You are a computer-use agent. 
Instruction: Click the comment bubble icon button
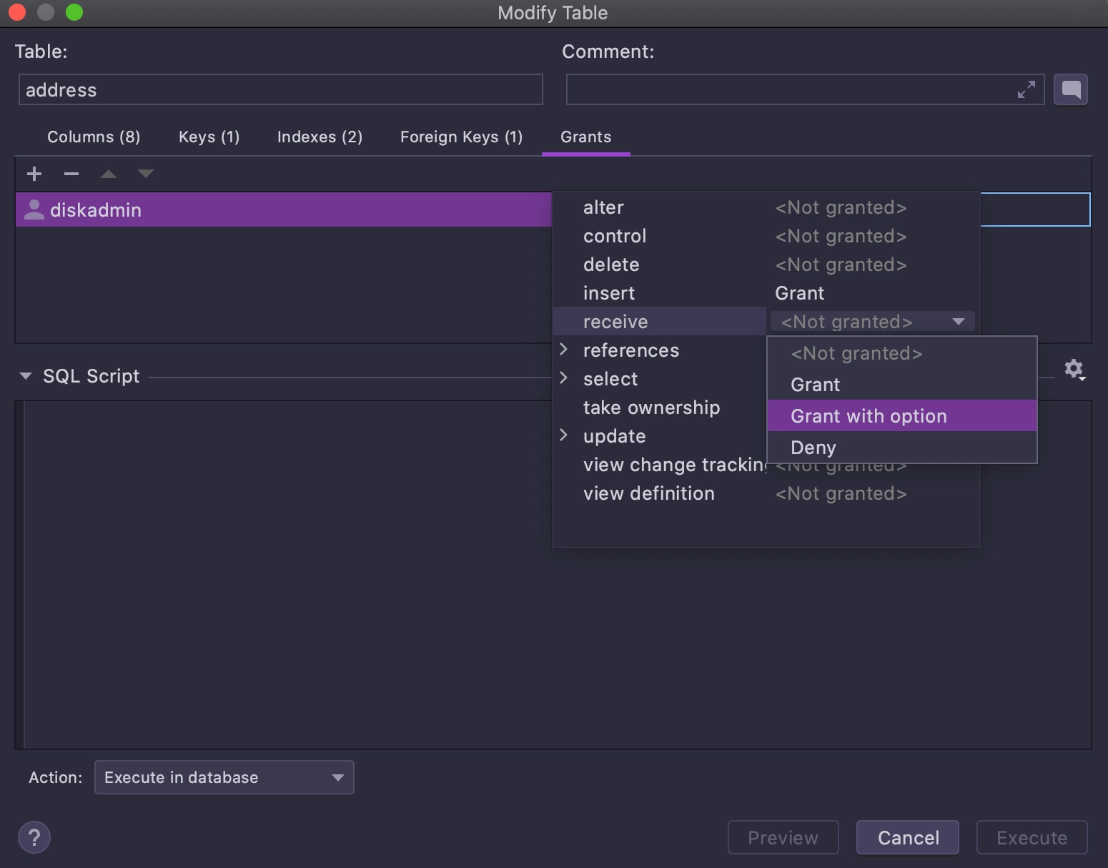tap(1071, 89)
